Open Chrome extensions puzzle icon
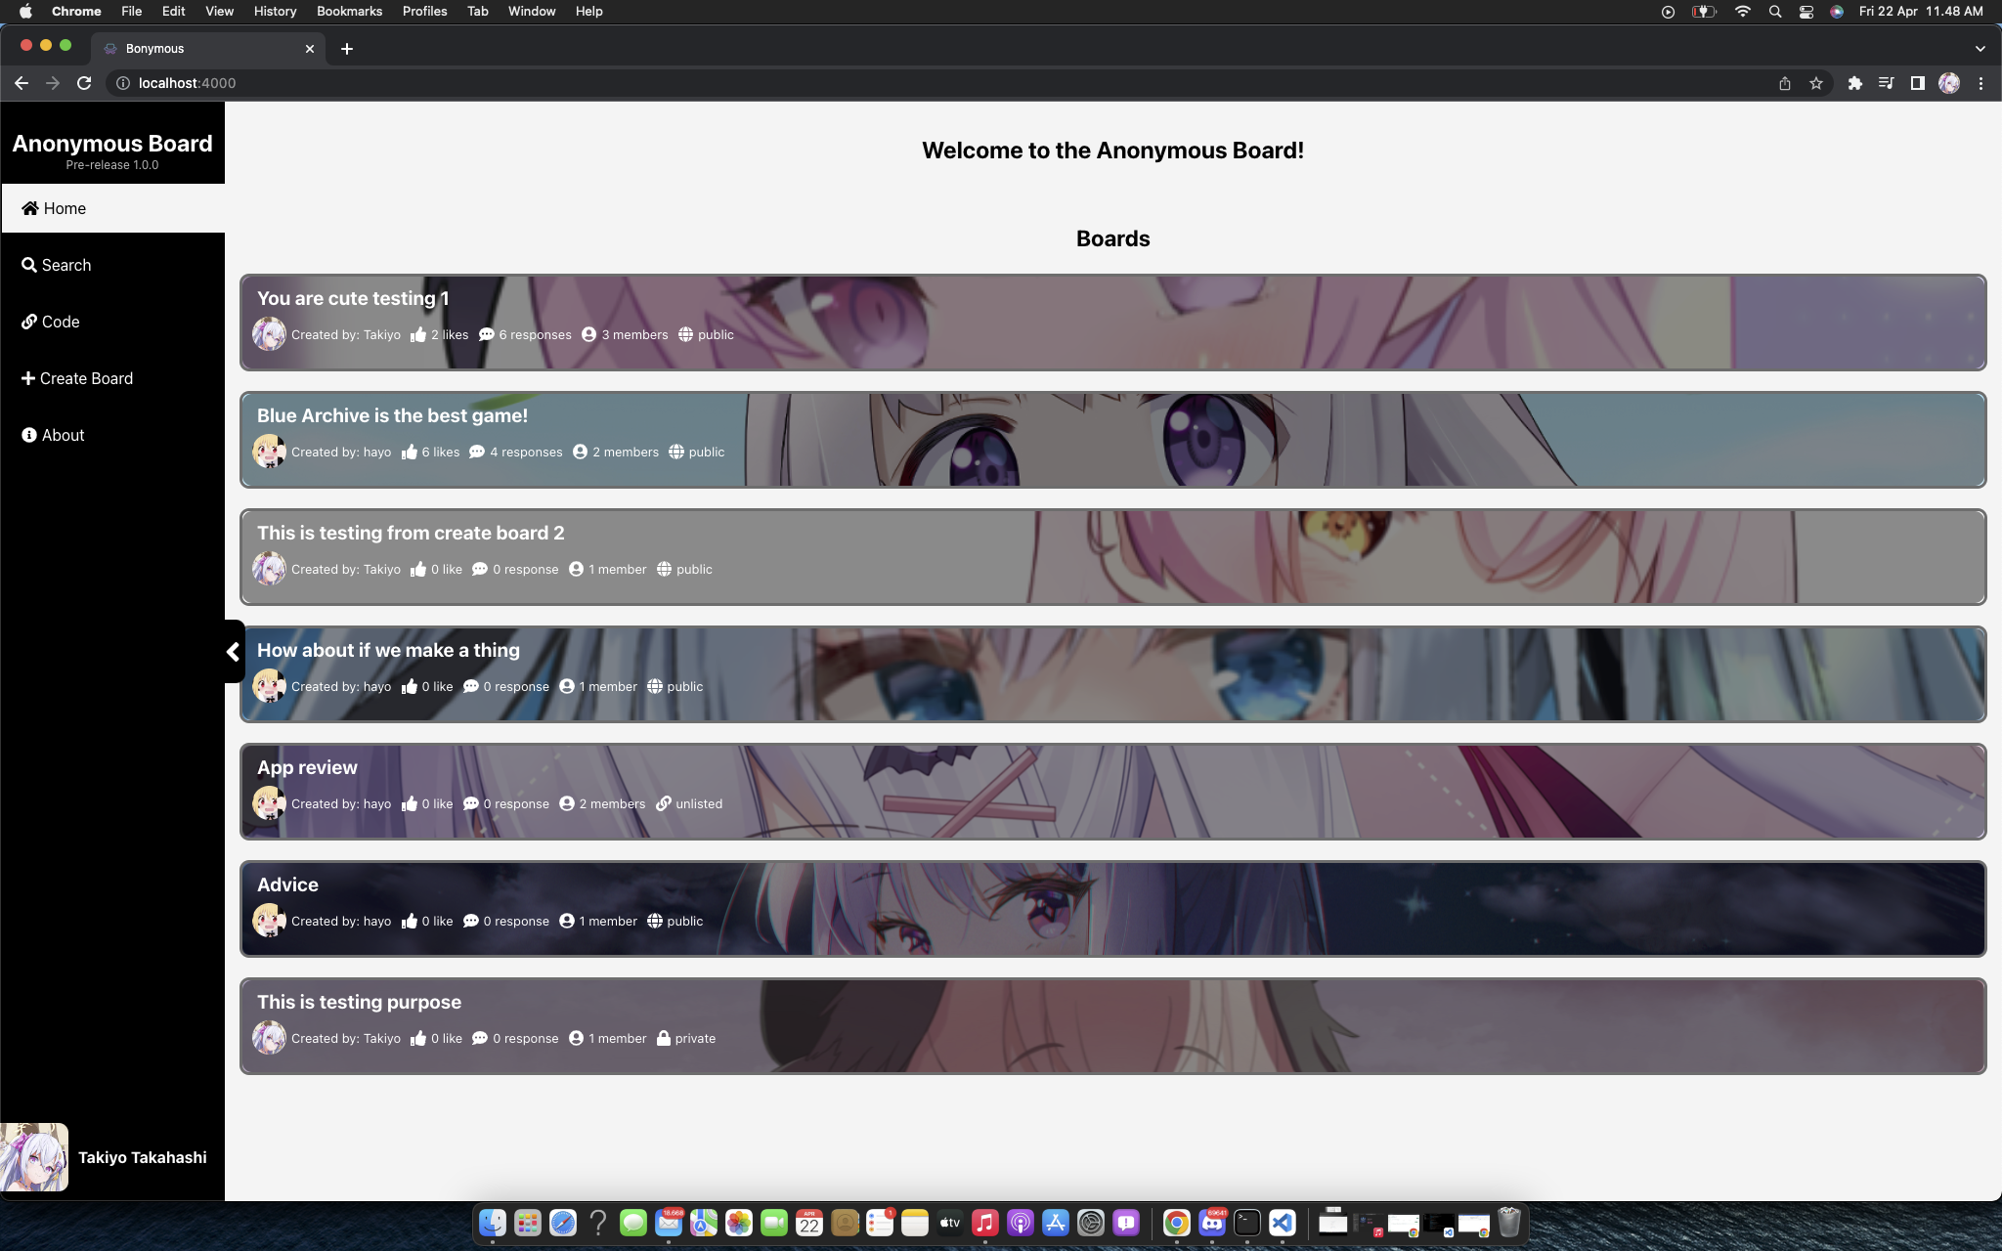 pos(1854,83)
